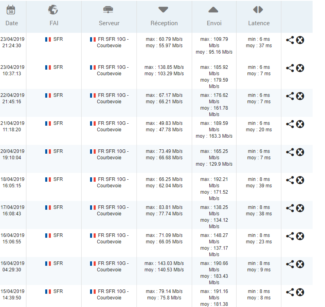Delete the 15/04/2019 14:39:50 test result

300,292
